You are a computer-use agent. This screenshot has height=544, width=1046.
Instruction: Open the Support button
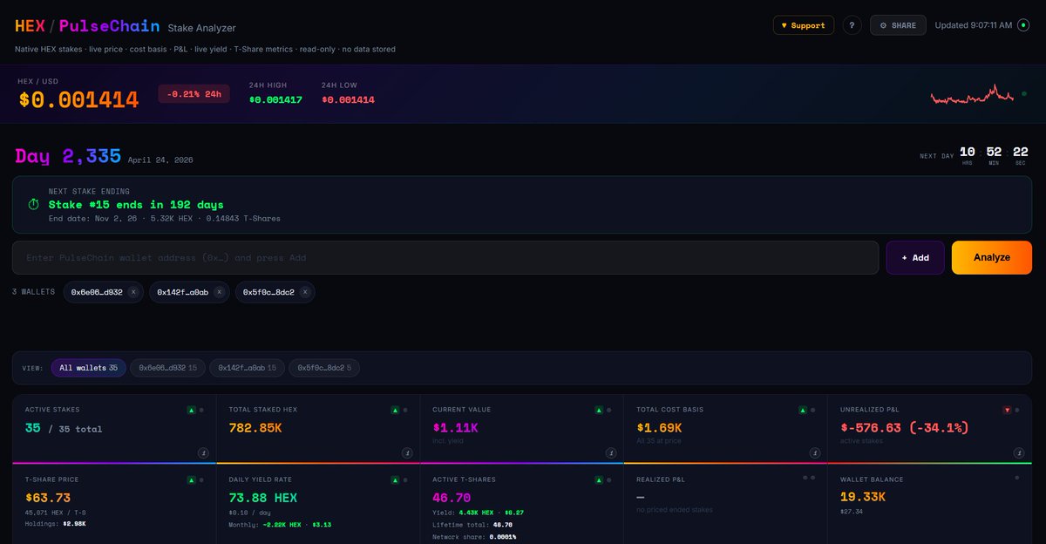pyautogui.click(x=803, y=25)
